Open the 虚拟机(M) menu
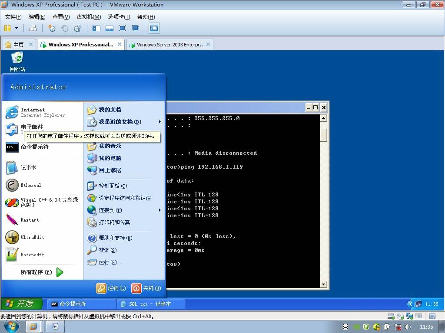The width and height of the screenshot is (445, 333). pos(89,17)
